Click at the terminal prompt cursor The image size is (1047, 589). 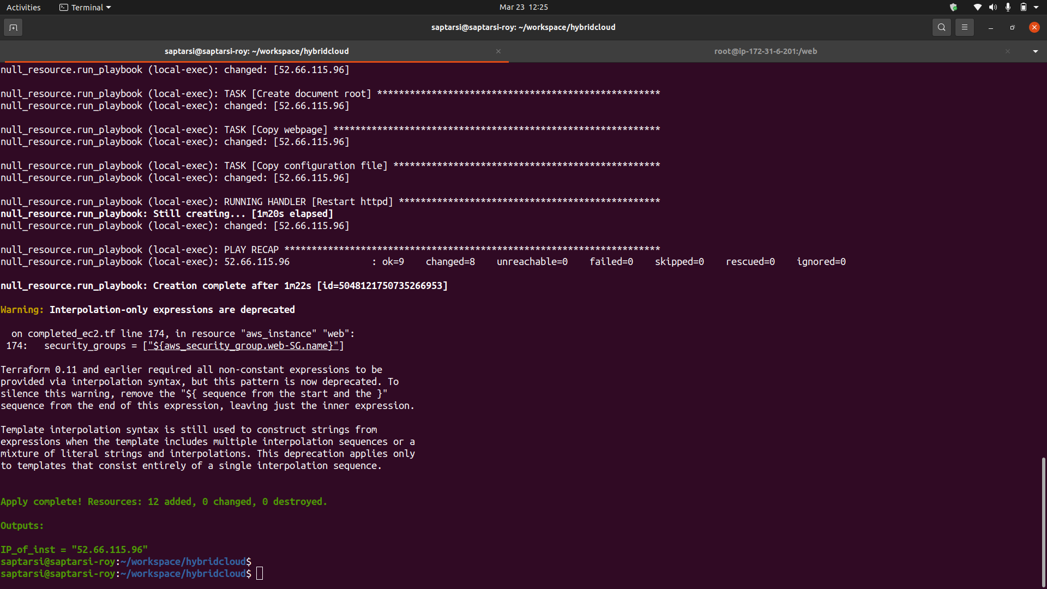click(x=260, y=573)
